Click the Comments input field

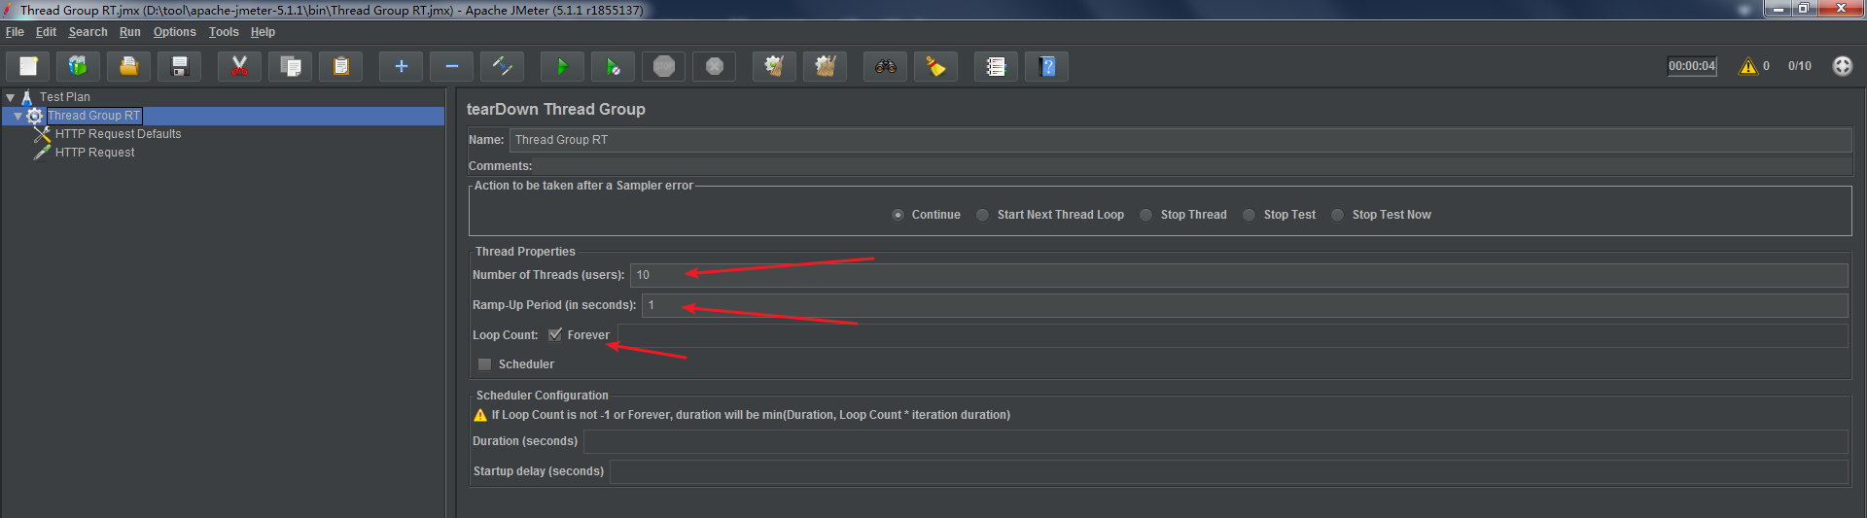(x=1193, y=166)
